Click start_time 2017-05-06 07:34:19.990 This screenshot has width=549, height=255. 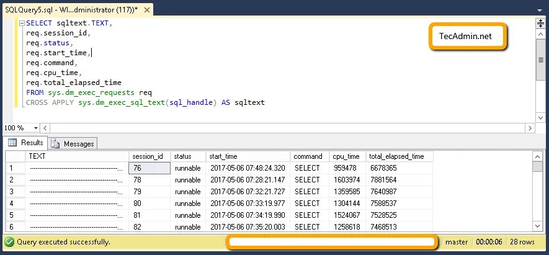[x=248, y=215]
